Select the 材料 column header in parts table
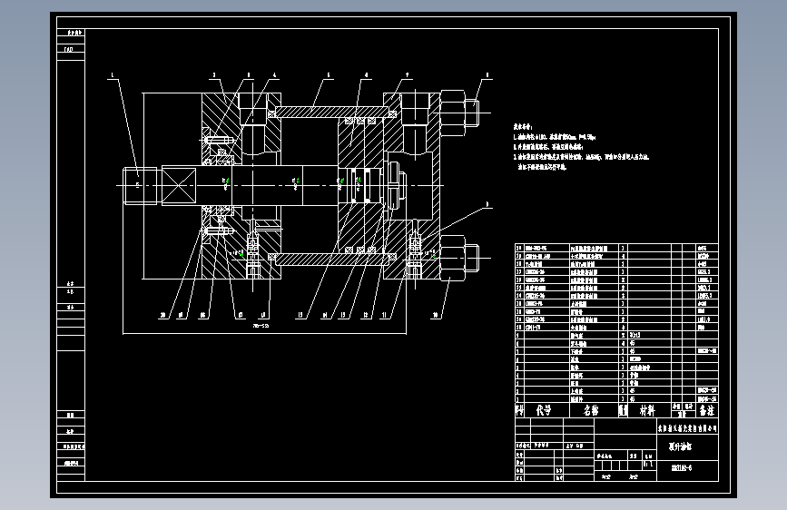The image size is (787, 510). 647,410
